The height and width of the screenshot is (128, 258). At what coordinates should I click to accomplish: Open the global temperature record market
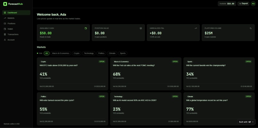pos(219,109)
